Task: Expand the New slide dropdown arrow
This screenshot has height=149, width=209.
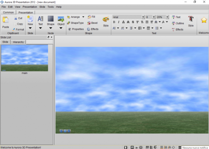Action: pos(30,28)
